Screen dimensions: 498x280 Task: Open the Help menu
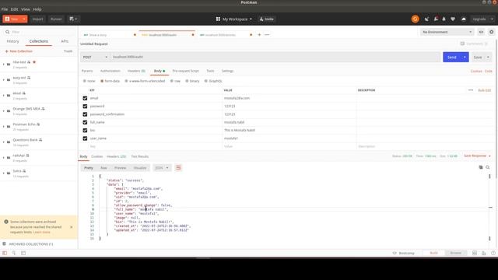[x=37, y=9]
